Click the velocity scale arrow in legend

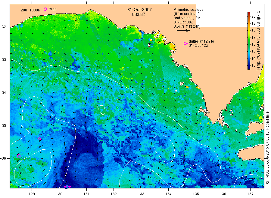coord(183,31)
